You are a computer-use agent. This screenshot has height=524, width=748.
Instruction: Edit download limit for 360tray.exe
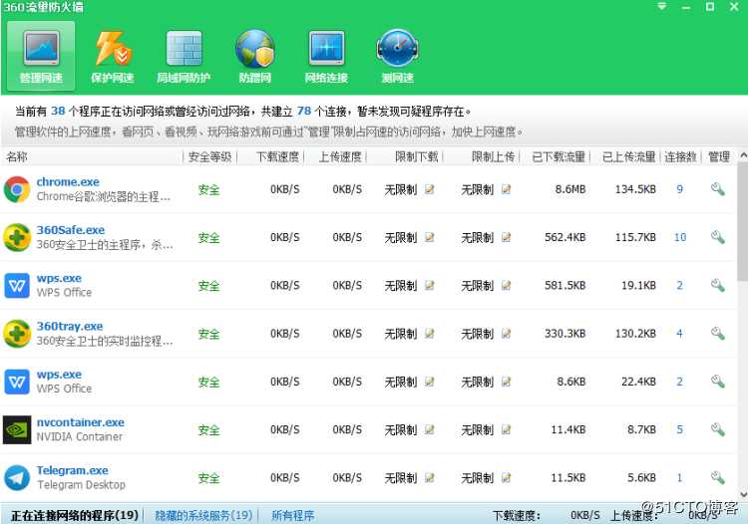click(429, 333)
